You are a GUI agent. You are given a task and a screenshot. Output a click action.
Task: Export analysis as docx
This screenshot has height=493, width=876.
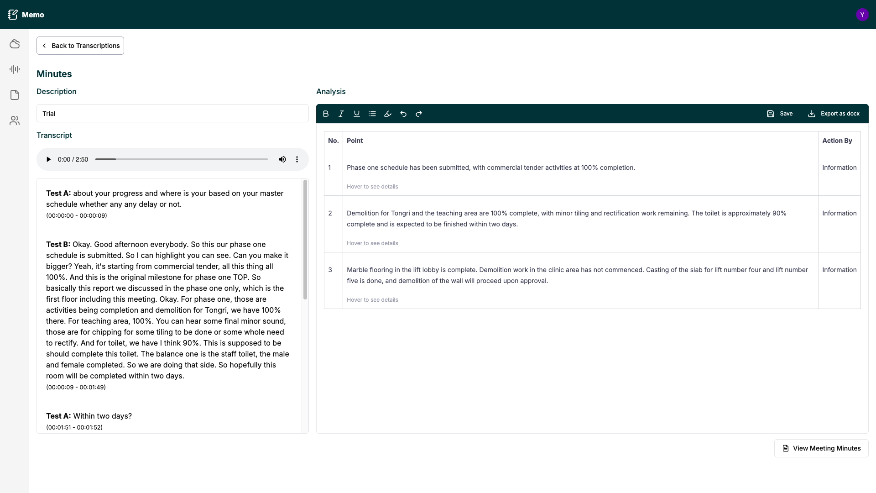tap(834, 114)
